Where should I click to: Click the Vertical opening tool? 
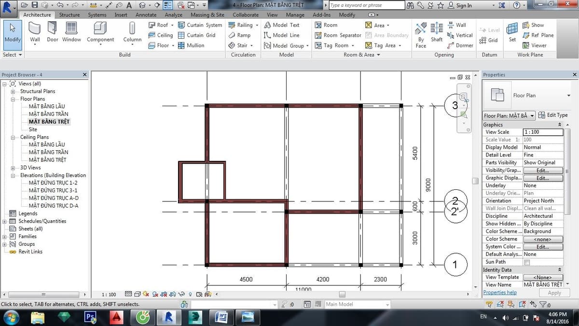click(460, 35)
